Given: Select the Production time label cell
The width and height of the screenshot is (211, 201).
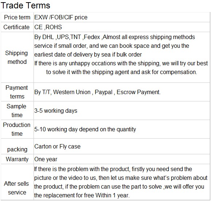Looking at the screenshot, I should click(x=17, y=129).
